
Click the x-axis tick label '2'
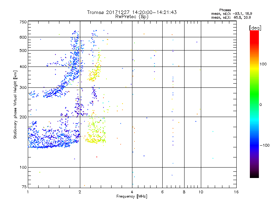pyautogui.click(x=80, y=192)
